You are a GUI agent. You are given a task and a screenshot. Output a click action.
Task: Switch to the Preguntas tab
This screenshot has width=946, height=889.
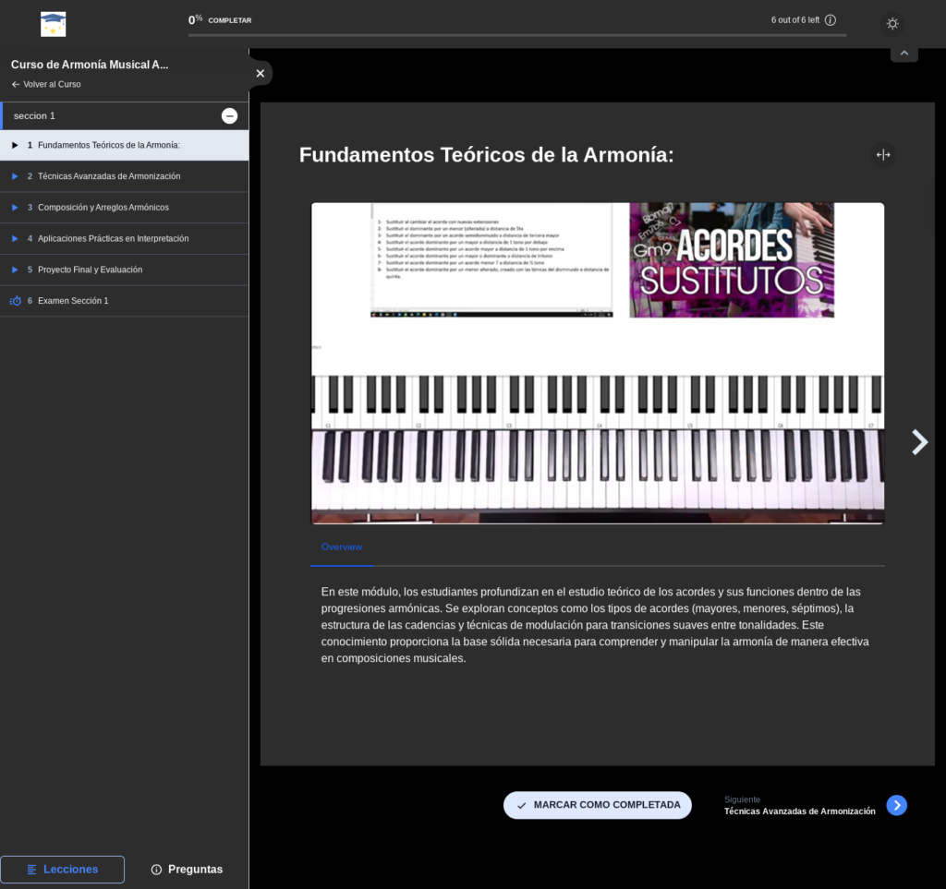pos(187,869)
